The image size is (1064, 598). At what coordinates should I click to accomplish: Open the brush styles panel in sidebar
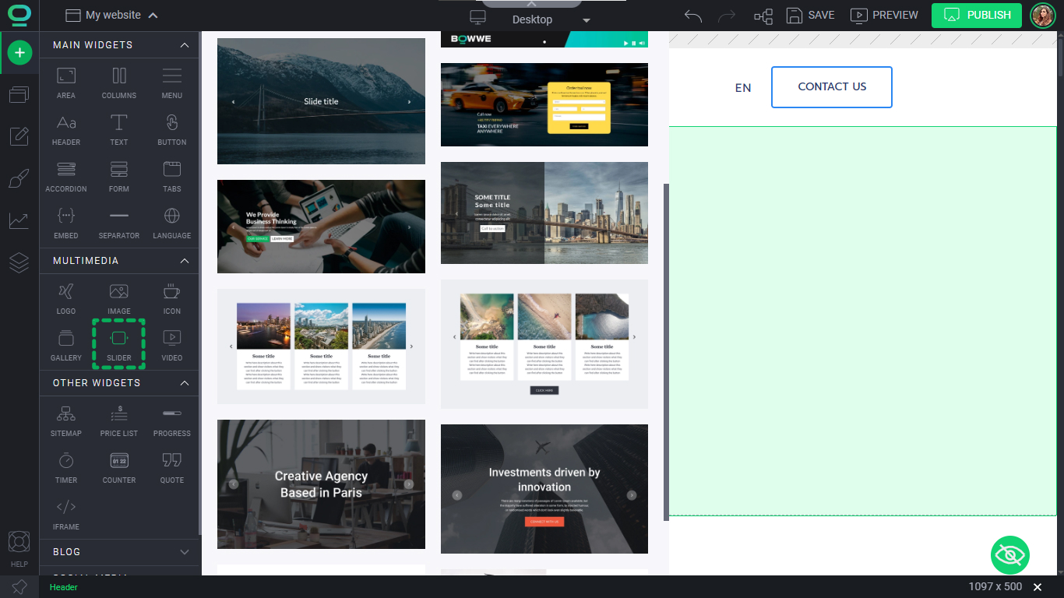point(19,178)
